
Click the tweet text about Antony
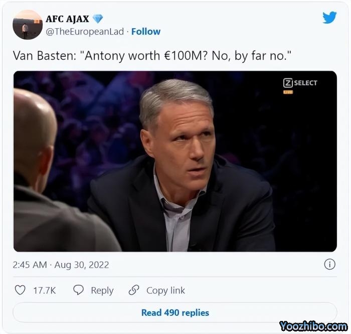(x=152, y=56)
